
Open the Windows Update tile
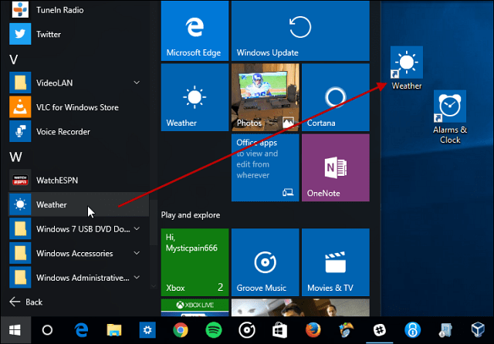[x=300, y=31]
